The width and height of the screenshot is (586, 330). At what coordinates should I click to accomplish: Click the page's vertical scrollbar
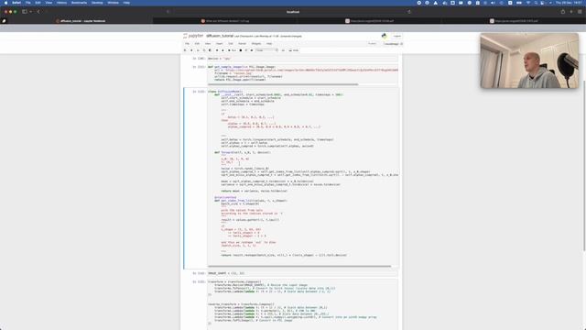click(x=584, y=165)
